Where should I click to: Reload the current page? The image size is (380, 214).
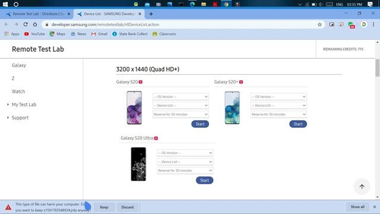pos(26,24)
